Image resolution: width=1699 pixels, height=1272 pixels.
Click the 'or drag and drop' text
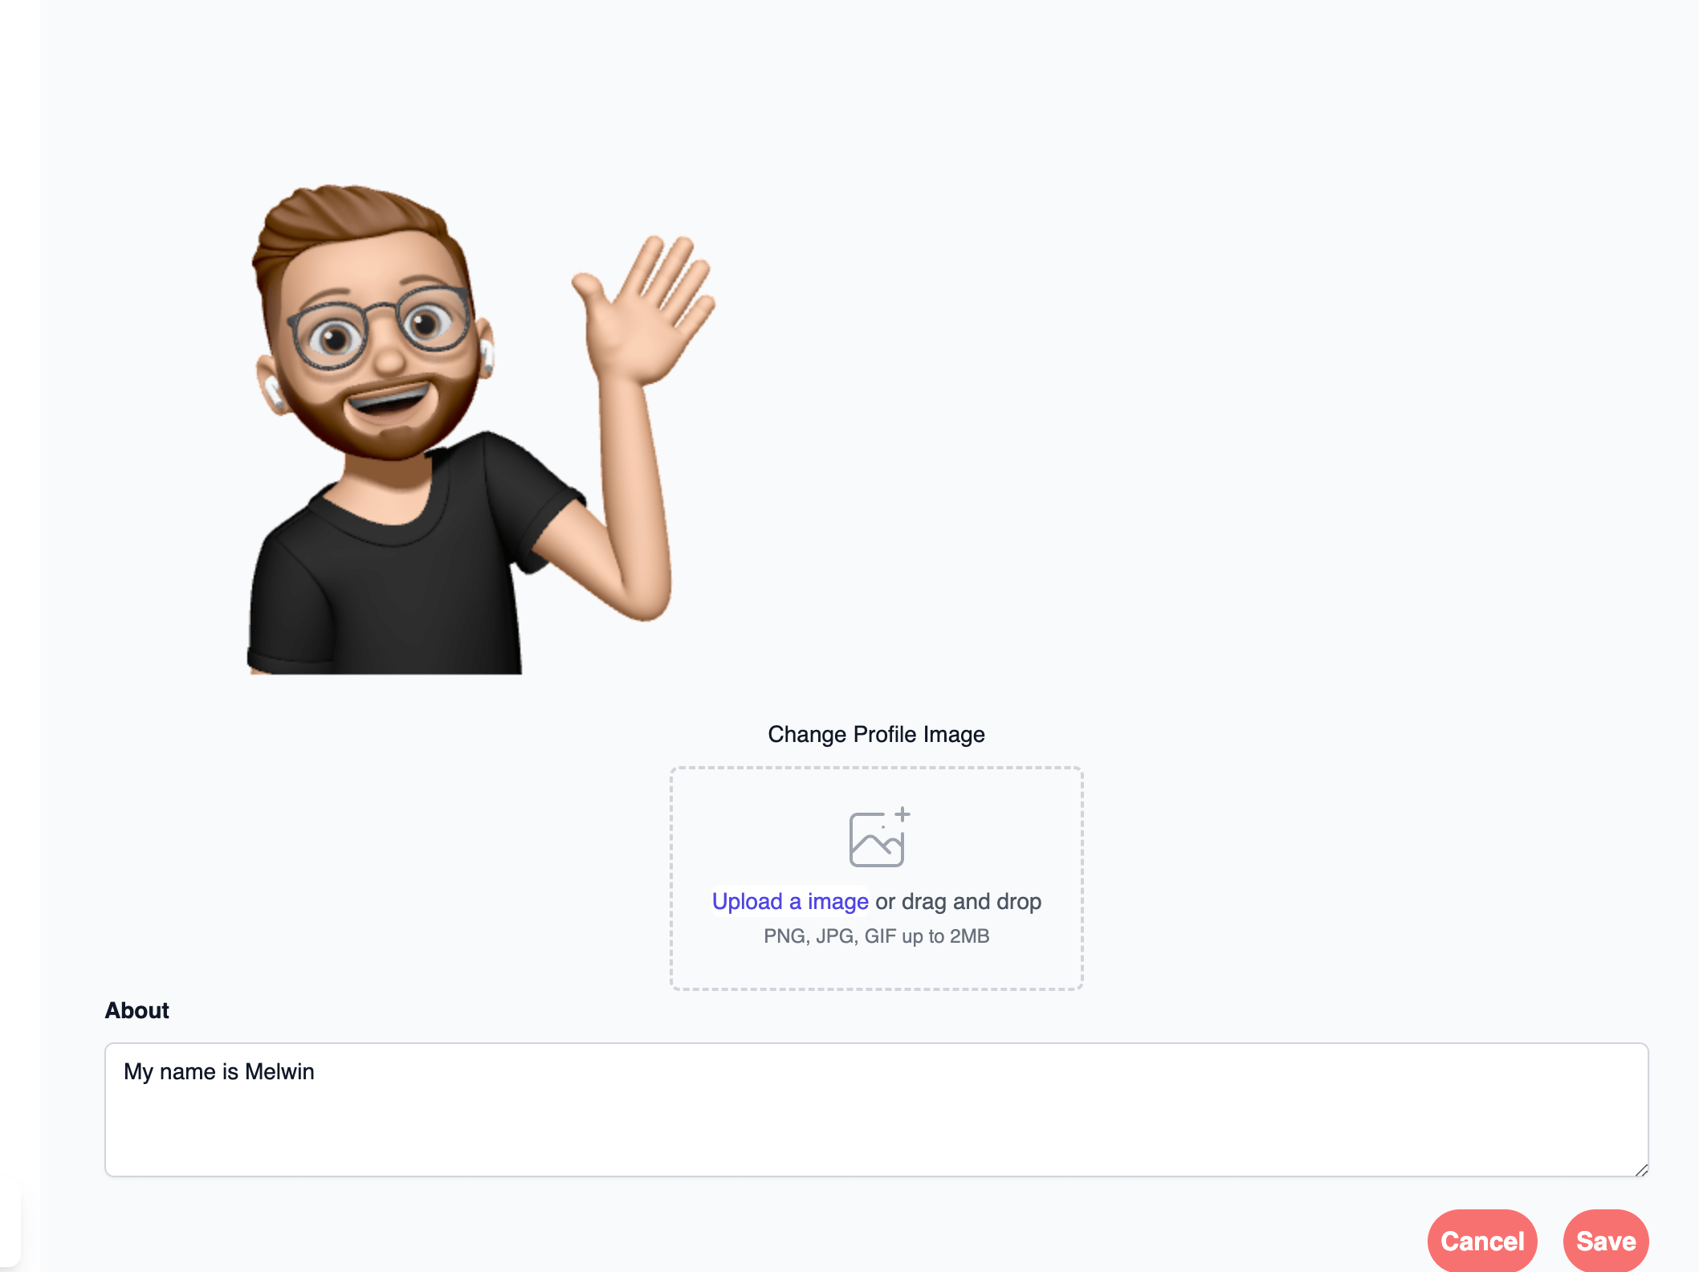(x=958, y=901)
